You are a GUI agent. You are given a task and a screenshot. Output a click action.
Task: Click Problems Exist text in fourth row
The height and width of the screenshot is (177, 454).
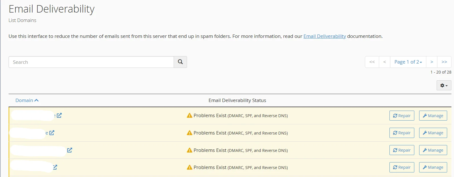(x=210, y=167)
